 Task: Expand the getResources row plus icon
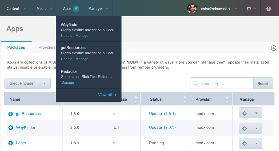pyautogui.click(x=11, y=114)
